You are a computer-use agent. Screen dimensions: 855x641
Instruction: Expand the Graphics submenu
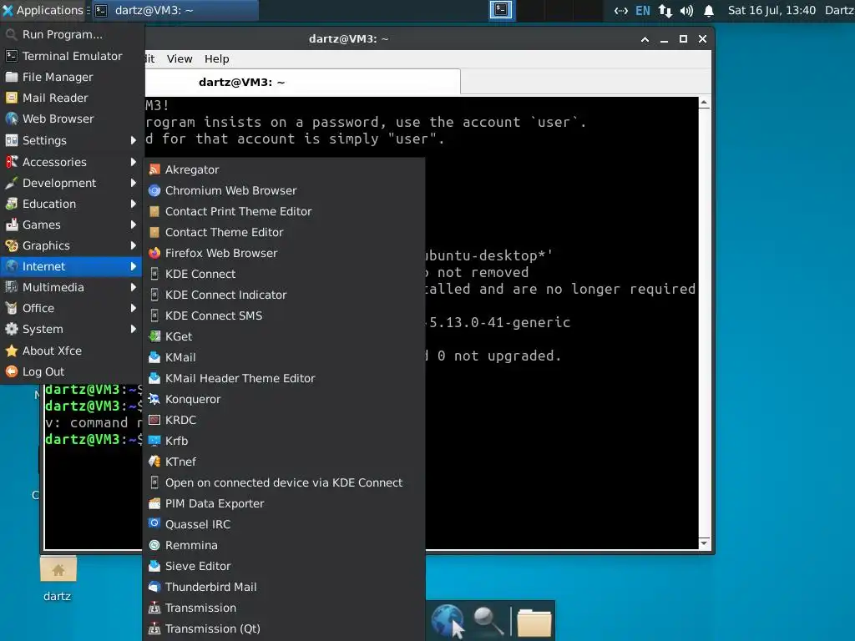coord(71,246)
